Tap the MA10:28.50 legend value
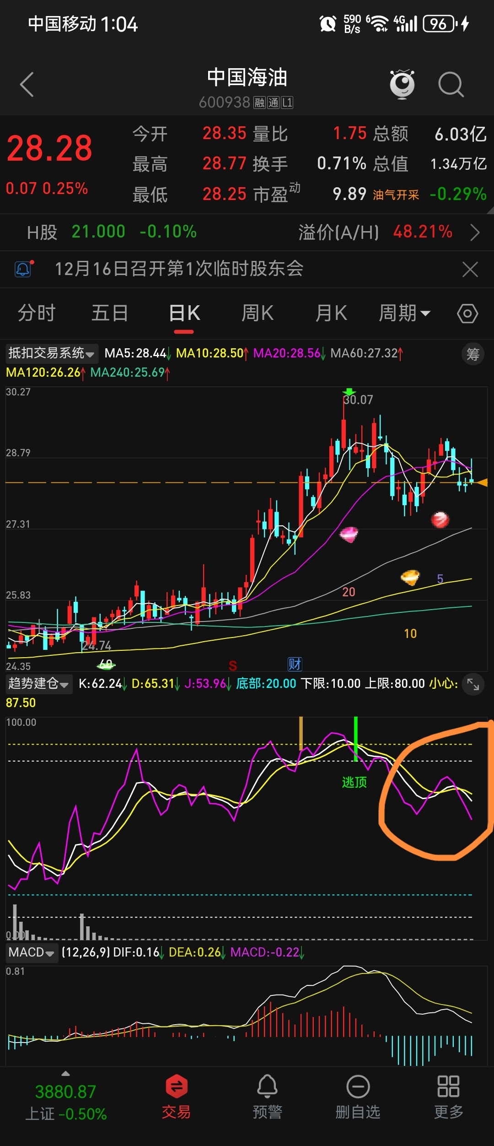 point(210,353)
